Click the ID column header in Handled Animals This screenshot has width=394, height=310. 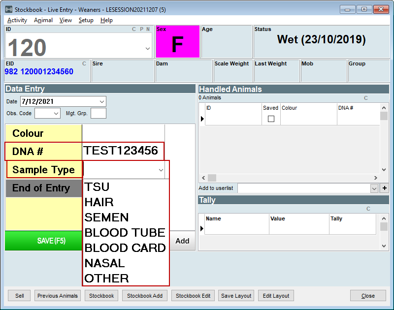point(233,108)
